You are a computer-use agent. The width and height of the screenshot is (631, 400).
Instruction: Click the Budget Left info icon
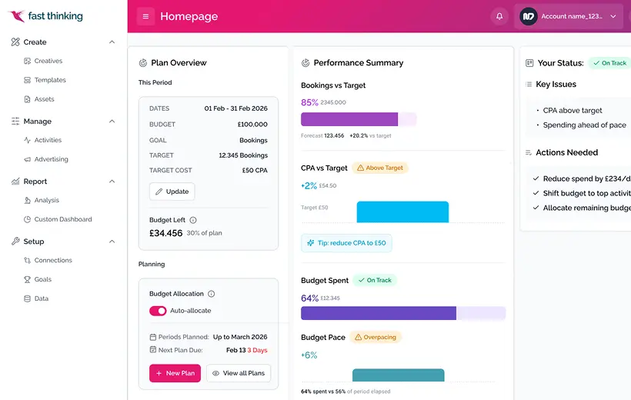(193, 220)
